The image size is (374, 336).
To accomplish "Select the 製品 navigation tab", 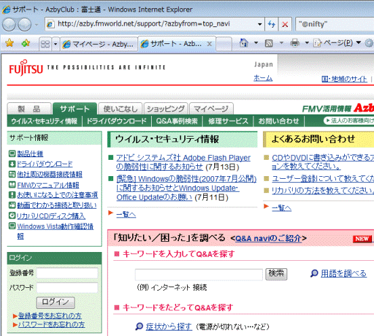I will (29, 109).
